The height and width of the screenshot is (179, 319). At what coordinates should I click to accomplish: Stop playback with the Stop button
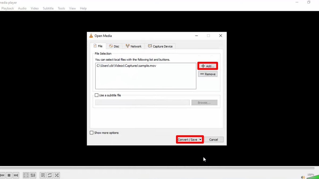[9, 175]
